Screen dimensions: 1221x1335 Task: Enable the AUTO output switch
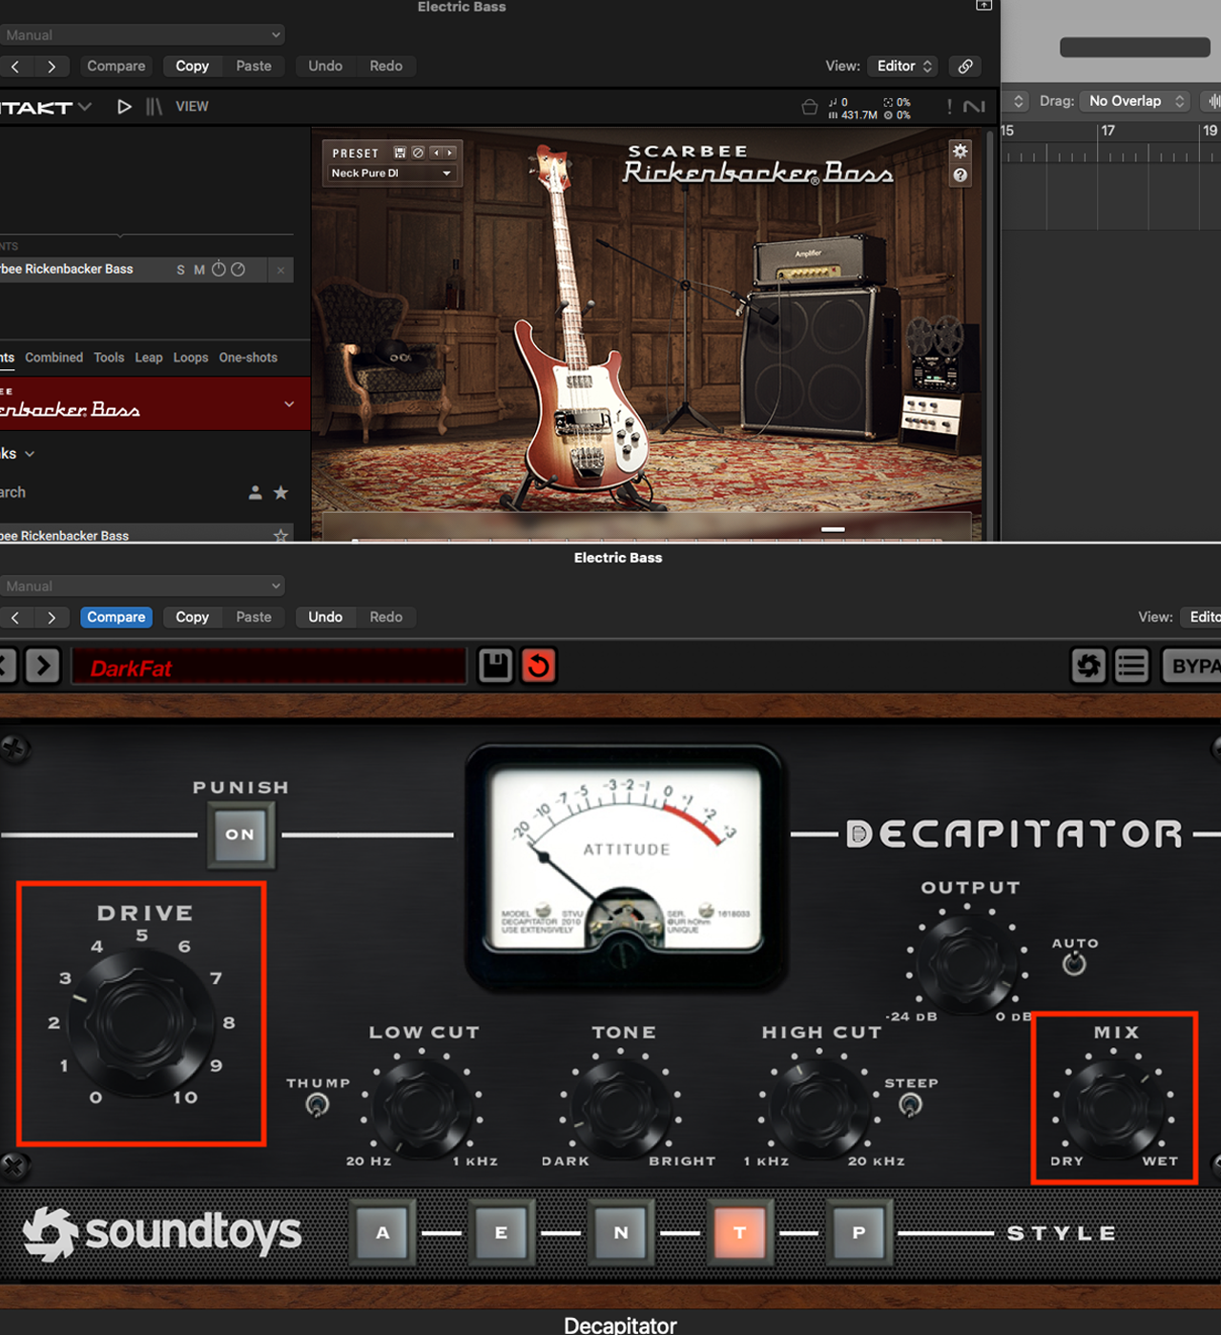pyautogui.click(x=1074, y=964)
